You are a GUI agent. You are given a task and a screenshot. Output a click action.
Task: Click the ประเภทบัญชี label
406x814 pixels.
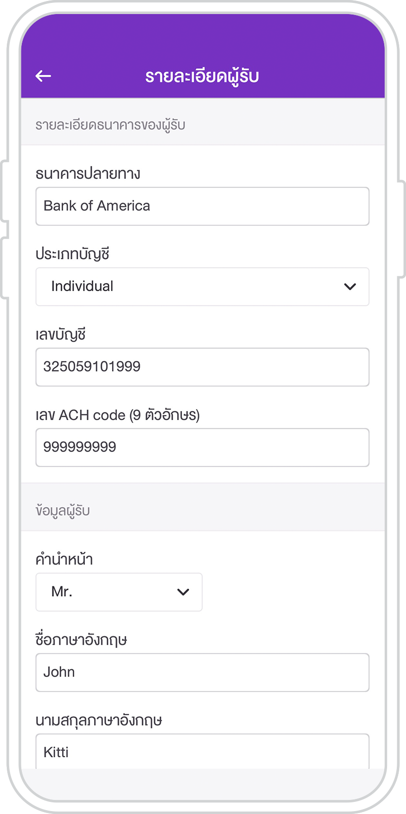click(x=72, y=254)
